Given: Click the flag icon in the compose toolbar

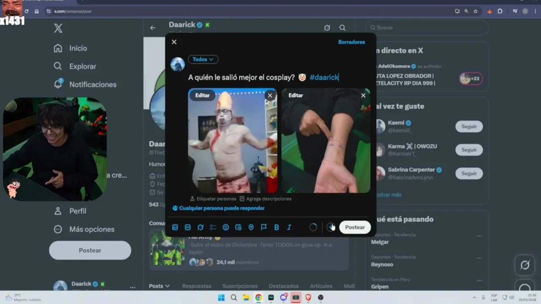Looking at the screenshot, I should 264,227.
